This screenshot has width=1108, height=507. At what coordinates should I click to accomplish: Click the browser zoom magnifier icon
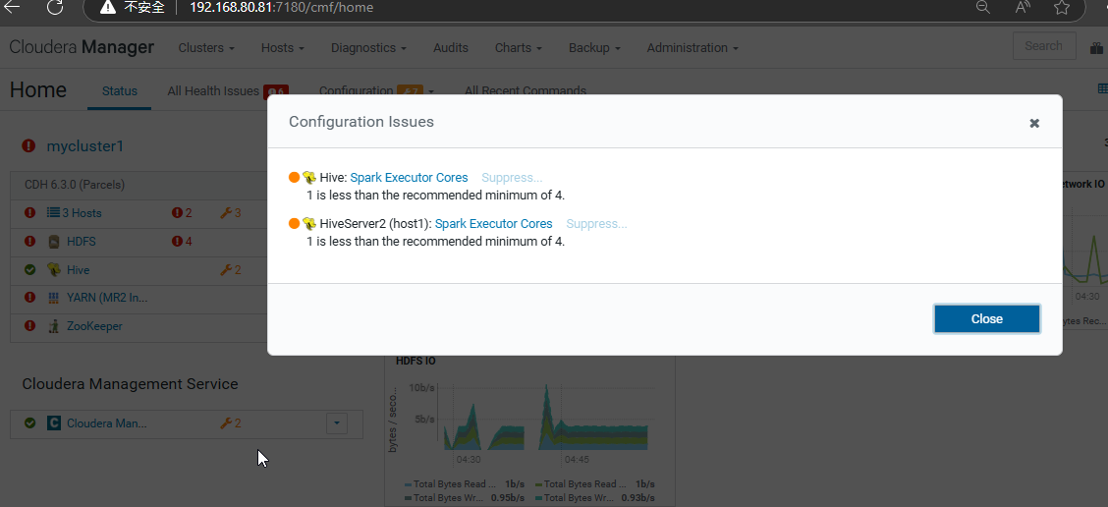(x=983, y=7)
